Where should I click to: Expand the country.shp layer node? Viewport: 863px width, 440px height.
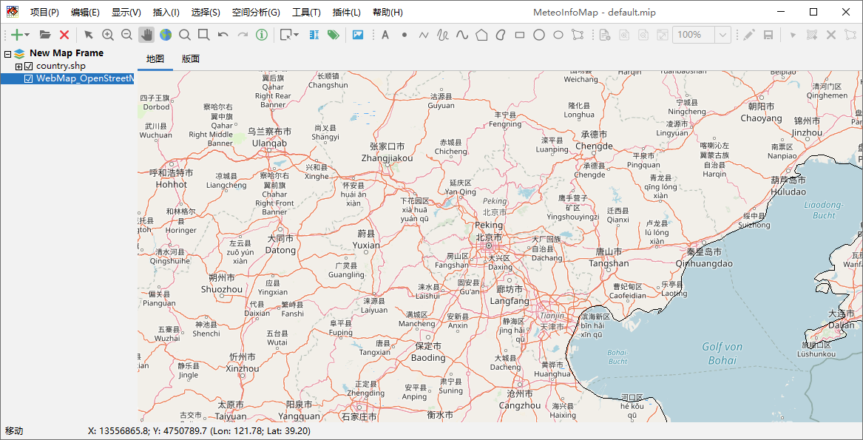pyautogui.click(x=19, y=67)
